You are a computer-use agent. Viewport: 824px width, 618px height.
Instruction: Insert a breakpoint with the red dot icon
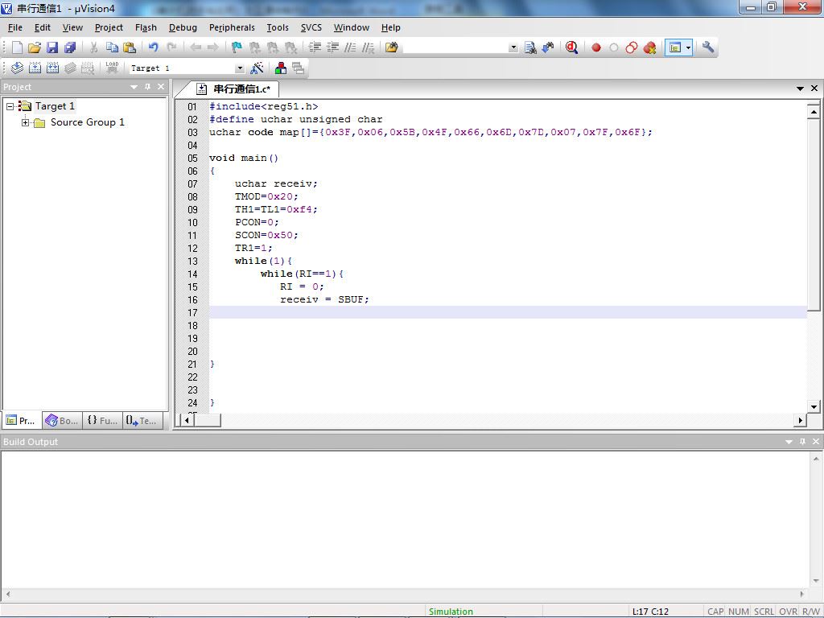coord(596,47)
